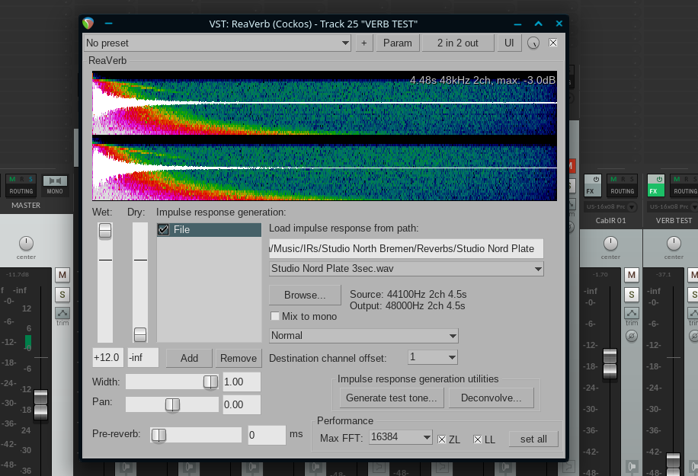Open the VERB TEST input US-16x08 dropdown
The image size is (698, 476).
(x=671, y=207)
